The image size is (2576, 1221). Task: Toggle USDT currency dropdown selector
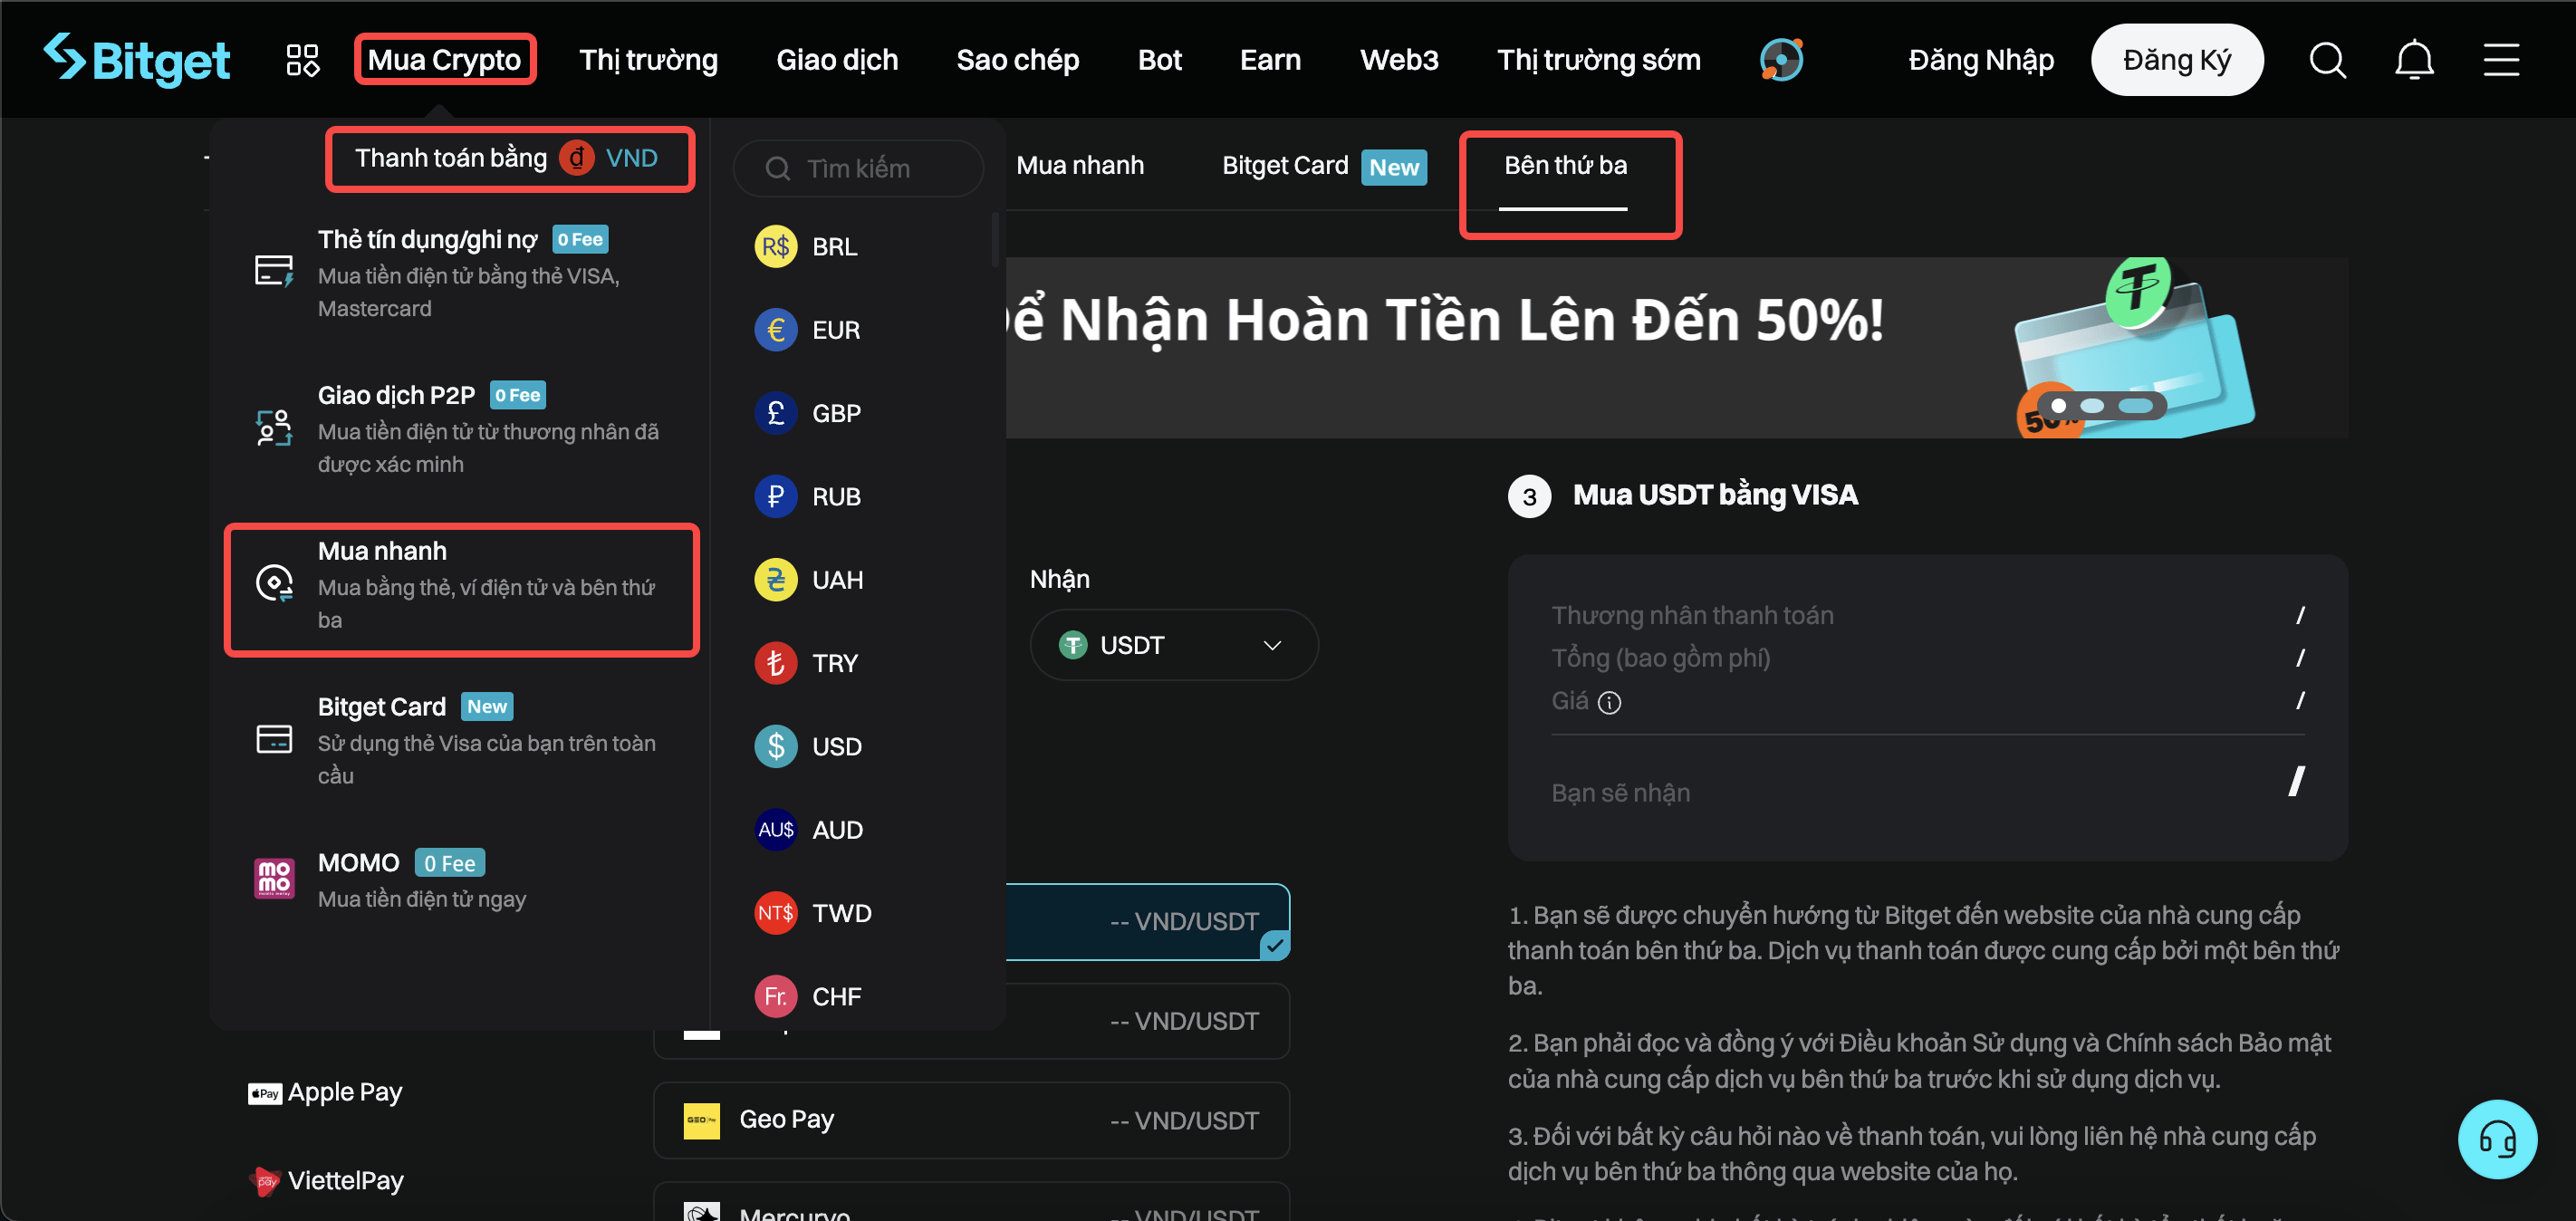(1171, 644)
